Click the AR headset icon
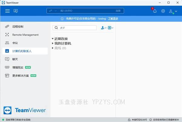The image size is (182, 122). (7, 67)
